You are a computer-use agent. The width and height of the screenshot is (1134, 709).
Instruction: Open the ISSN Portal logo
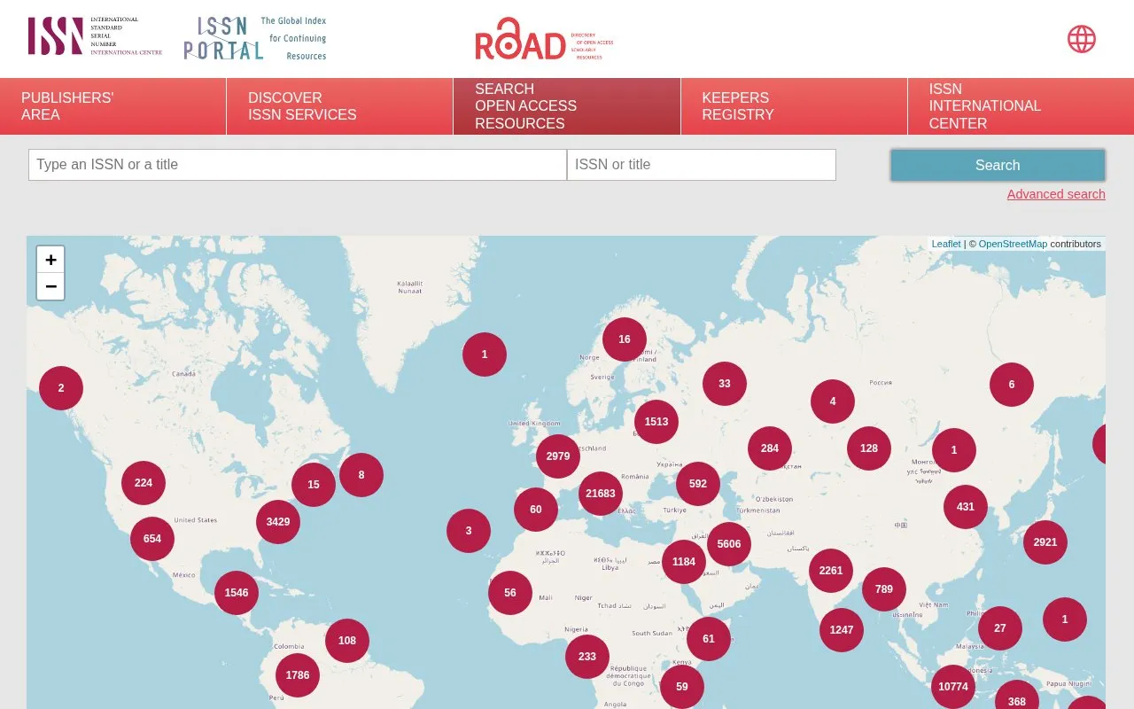click(255, 38)
